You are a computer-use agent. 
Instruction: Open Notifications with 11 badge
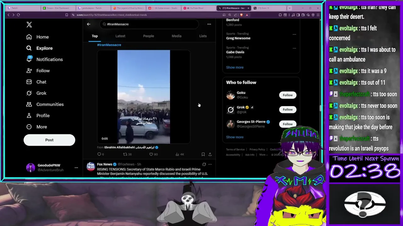pos(44,59)
